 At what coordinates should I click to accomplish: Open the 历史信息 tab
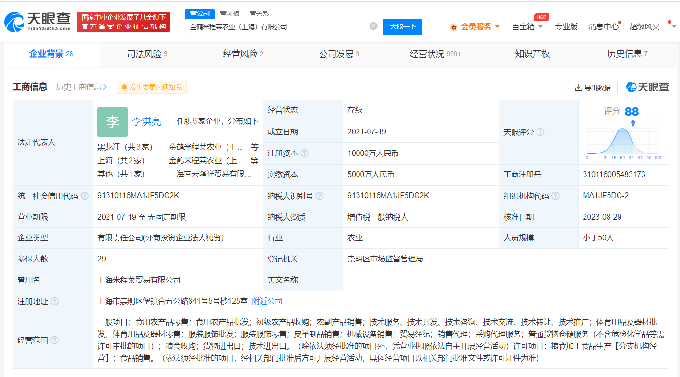[x=627, y=54]
